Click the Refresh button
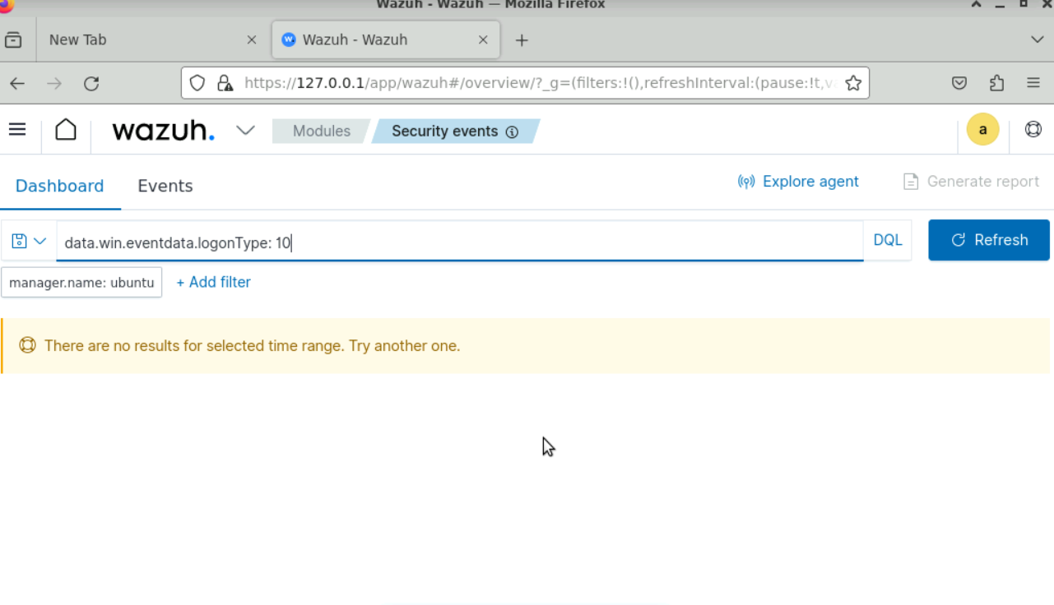The height and width of the screenshot is (605, 1054). (988, 240)
